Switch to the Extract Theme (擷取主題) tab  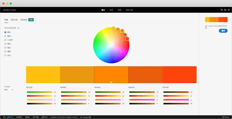(14, 20)
